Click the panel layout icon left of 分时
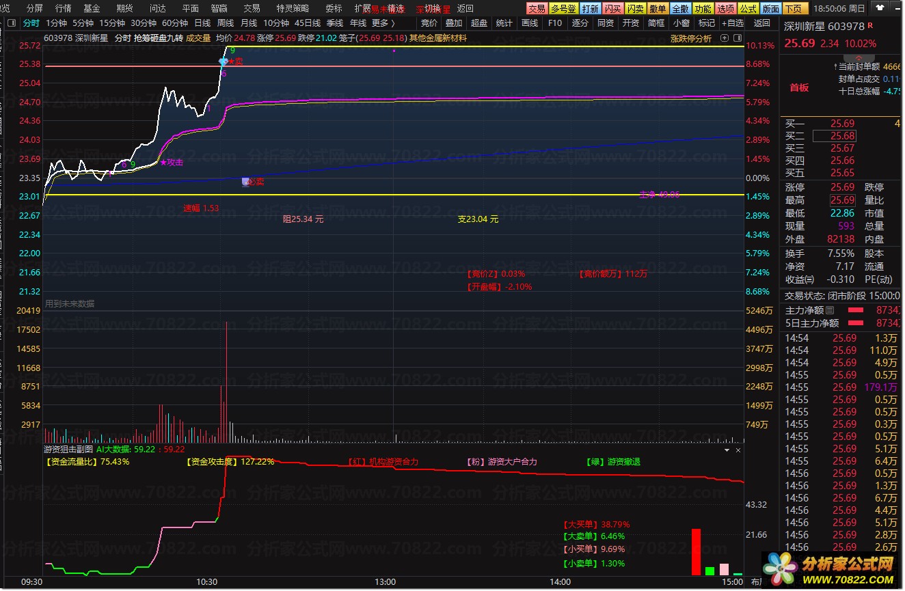 coord(11,23)
